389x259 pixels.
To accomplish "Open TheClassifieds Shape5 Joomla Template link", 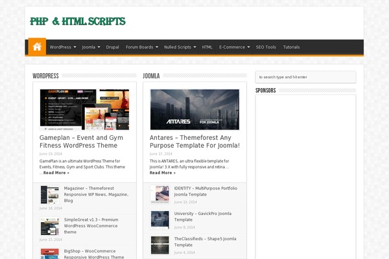I will pos(205,242).
